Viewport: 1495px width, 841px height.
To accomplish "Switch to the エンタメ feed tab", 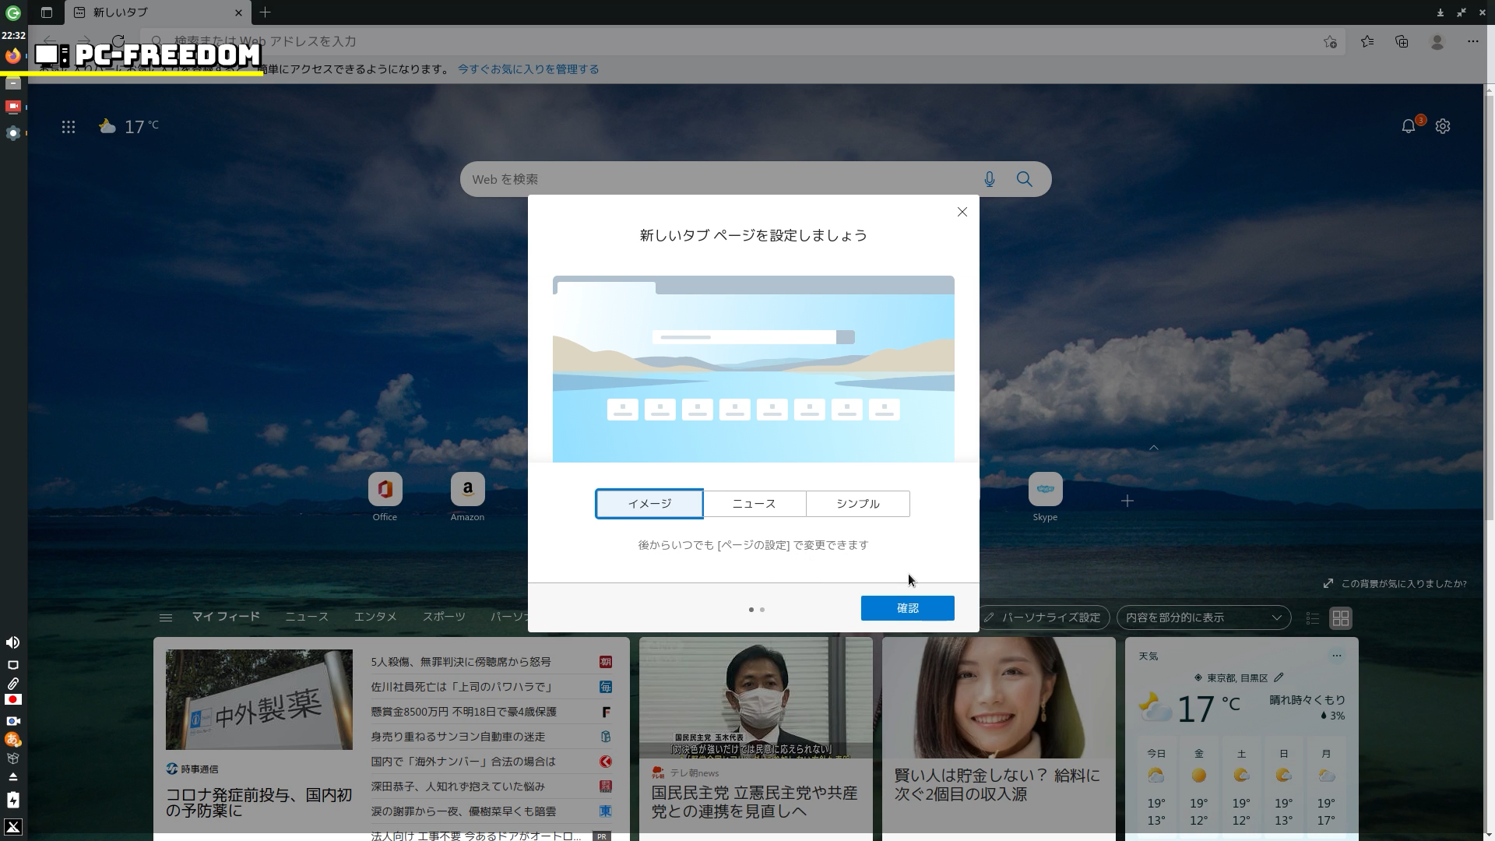I will click(375, 617).
